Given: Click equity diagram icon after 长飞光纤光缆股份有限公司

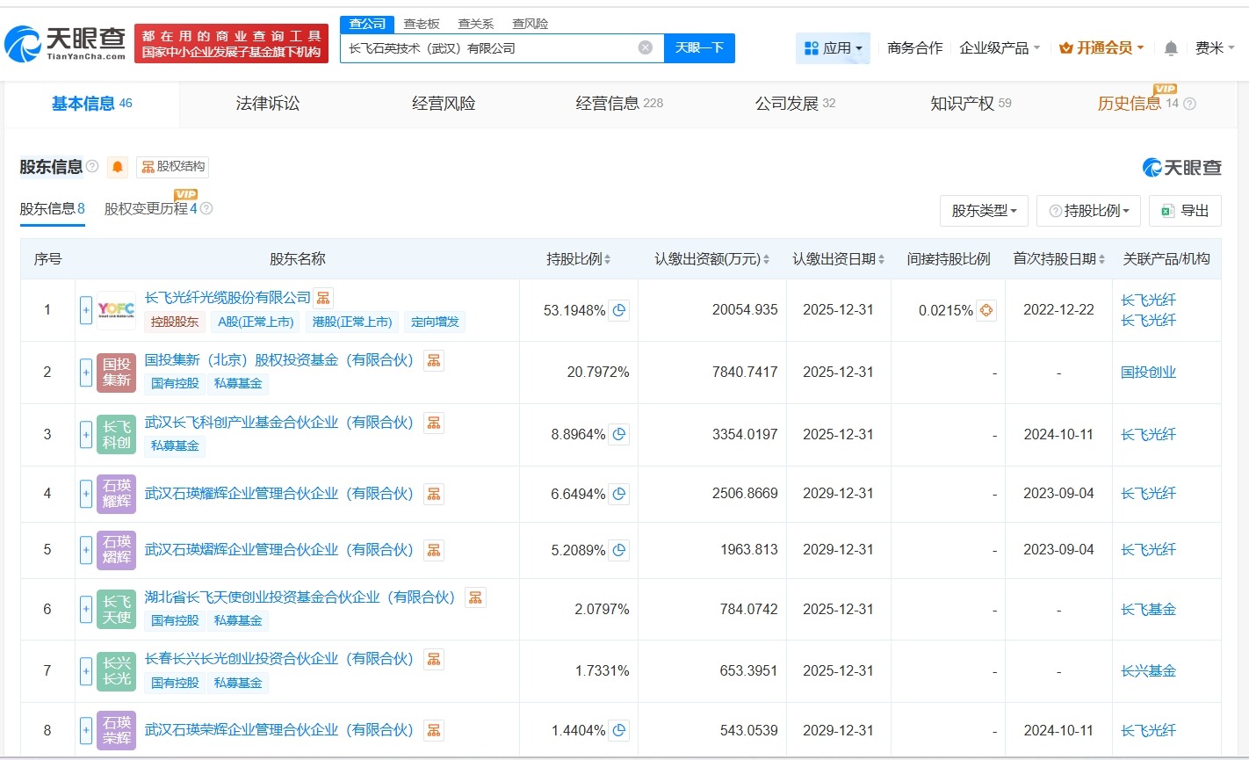Looking at the screenshot, I should (x=322, y=298).
